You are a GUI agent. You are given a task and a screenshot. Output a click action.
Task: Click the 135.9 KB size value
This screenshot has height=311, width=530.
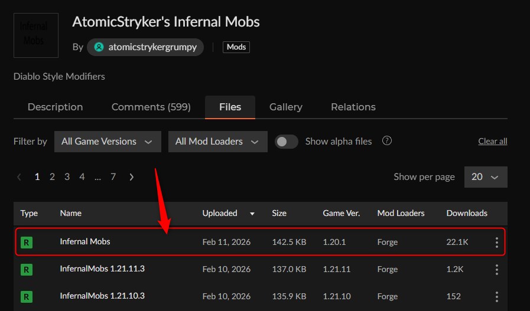click(x=289, y=296)
